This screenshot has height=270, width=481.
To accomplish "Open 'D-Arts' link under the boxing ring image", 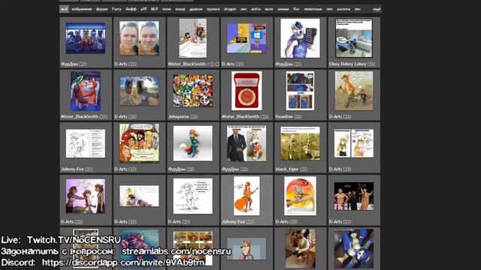I will pyautogui.click(x=336, y=222).
